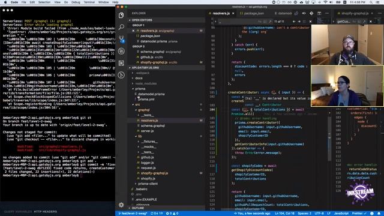The width and height of the screenshot is (384, 216).
Task: Toggle regex search in the find widget
Action: pos(270,22)
